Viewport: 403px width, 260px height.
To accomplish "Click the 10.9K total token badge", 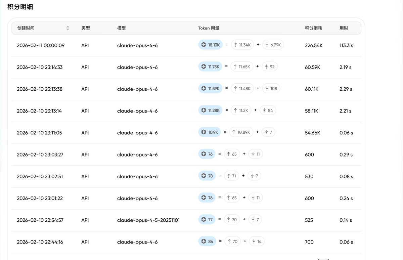I will pos(210,132).
